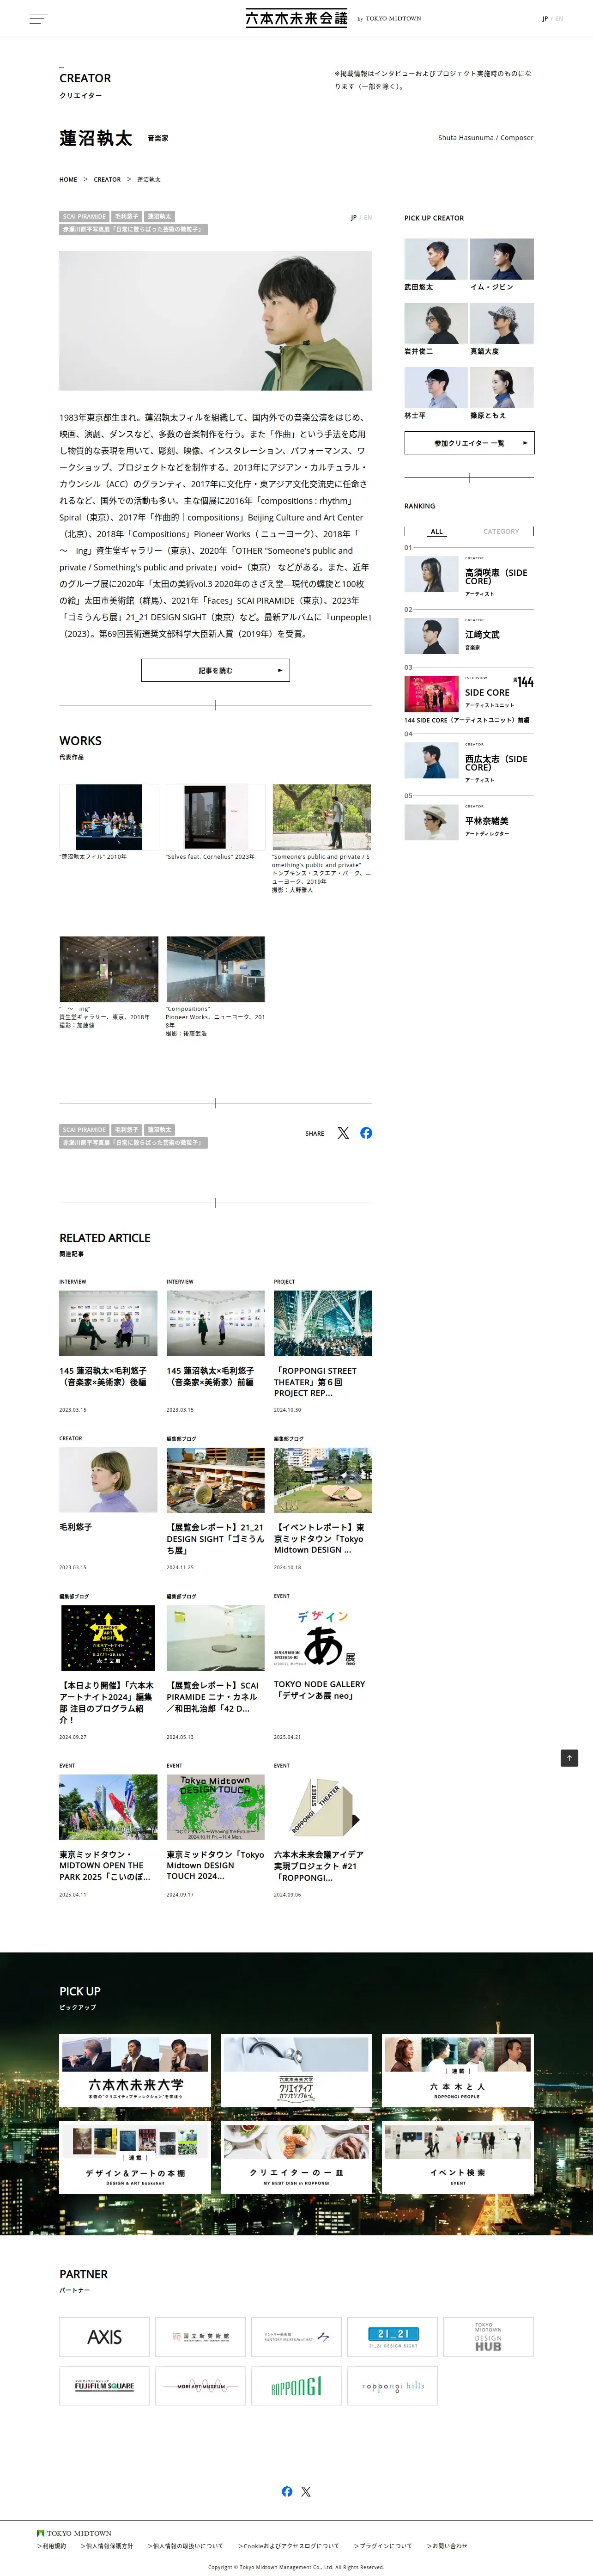593x2576 pixels.
Task: Open article 145 蓮沼執太×毛利悠子 後編
Action: tap(108, 1345)
